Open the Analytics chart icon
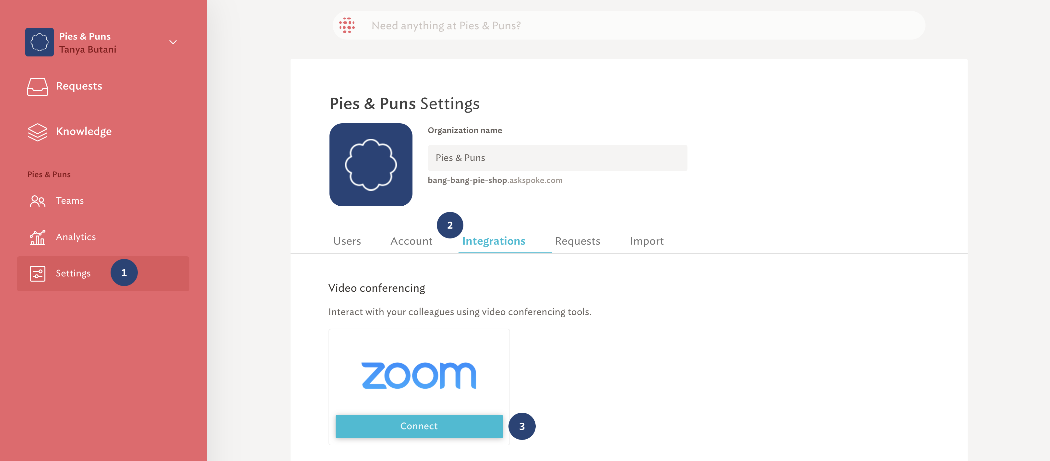The height and width of the screenshot is (461, 1050). [x=38, y=237]
